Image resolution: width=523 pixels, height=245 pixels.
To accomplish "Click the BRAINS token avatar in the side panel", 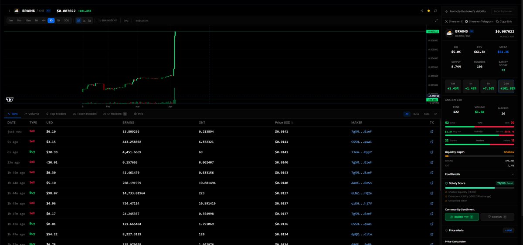I will pos(448,33).
